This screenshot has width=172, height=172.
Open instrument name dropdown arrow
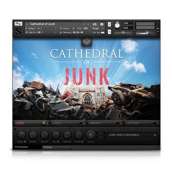click(x=27, y=24)
